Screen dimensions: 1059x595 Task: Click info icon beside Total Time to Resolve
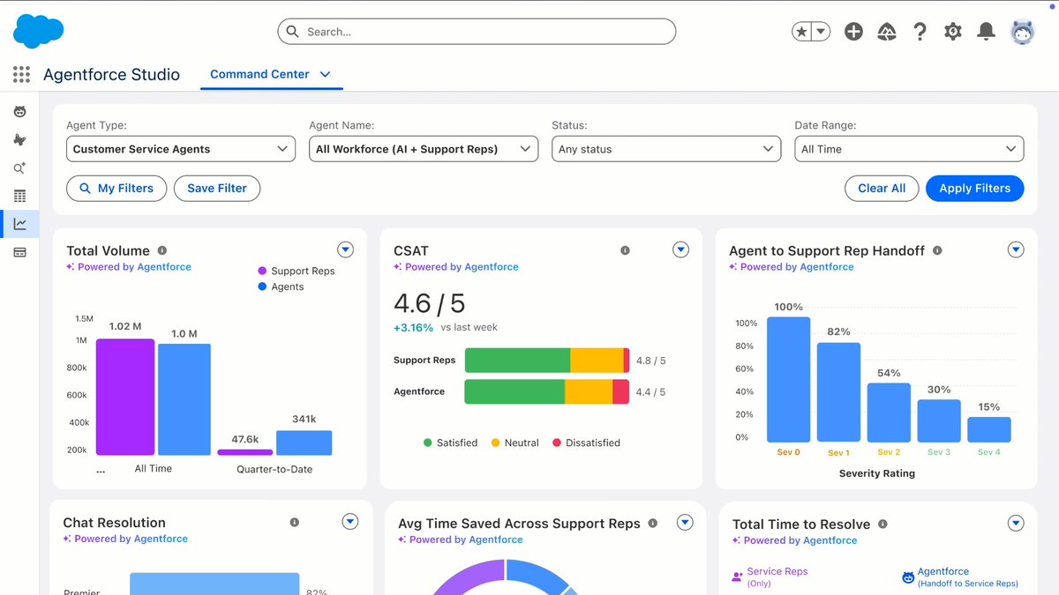click(x=882, y=524)
